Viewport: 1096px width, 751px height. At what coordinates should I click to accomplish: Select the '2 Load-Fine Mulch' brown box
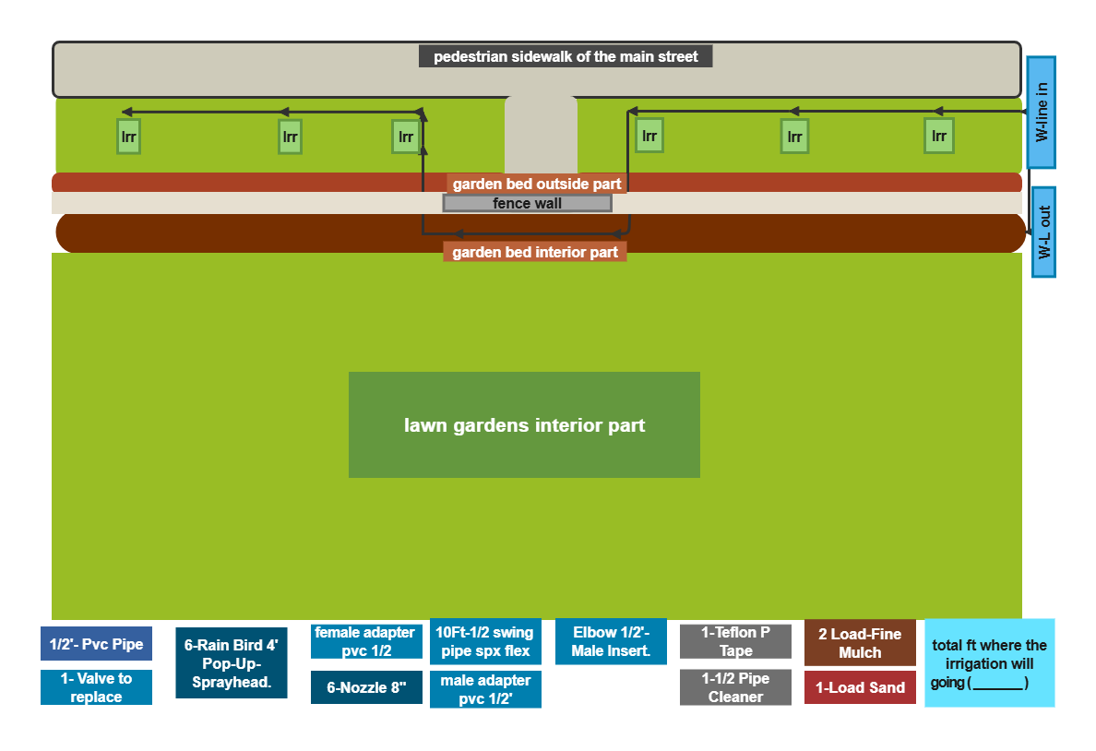[x=860, y=643]
